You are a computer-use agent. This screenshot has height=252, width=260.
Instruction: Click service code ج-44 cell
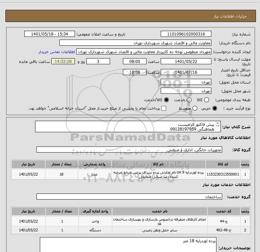point(224,221)
